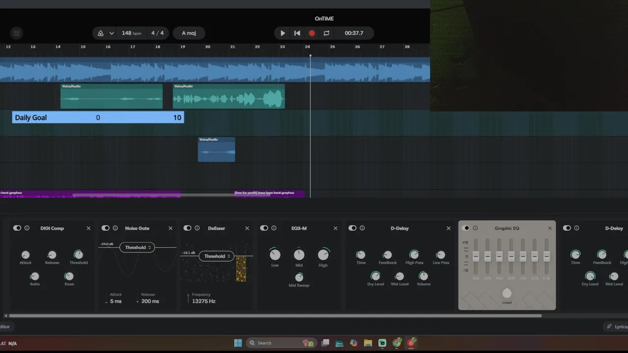Open the A maj key selector

[x=189, y=33]
